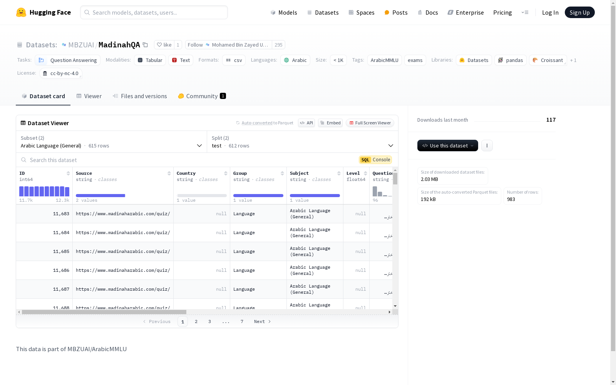Open the Files and versions tab
616x385 pixels.
coord(140,96)
